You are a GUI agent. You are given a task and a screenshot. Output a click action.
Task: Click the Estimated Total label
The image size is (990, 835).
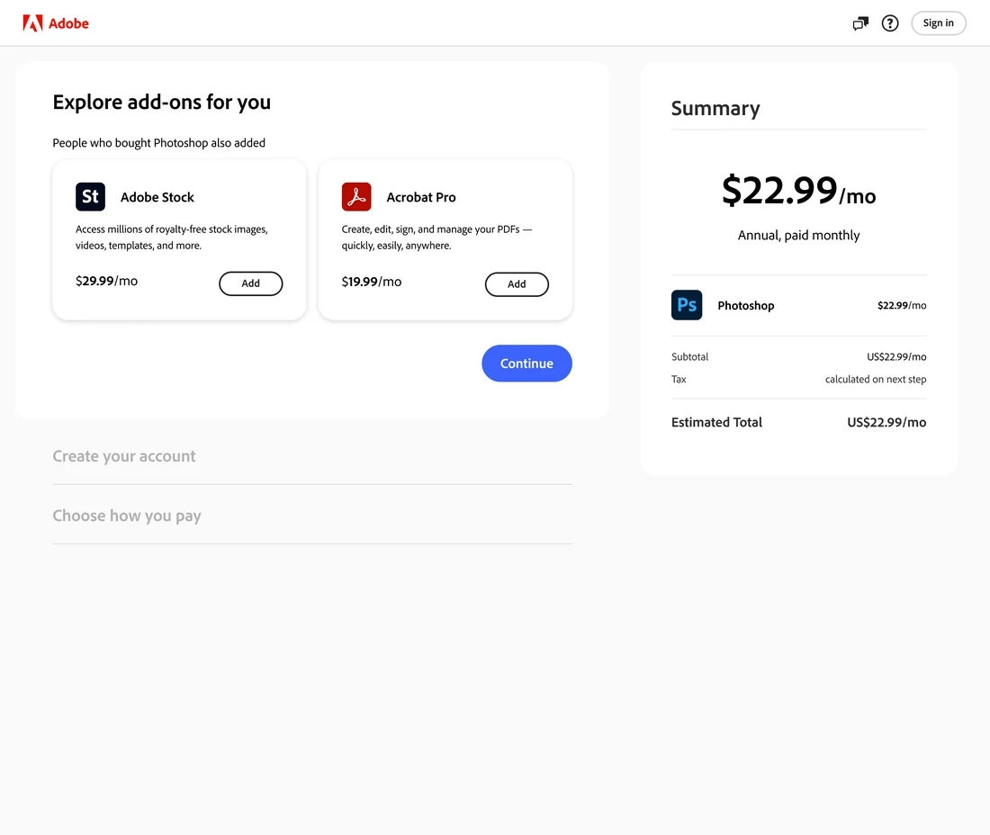716,422
